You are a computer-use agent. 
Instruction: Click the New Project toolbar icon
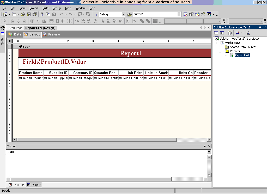5,15
